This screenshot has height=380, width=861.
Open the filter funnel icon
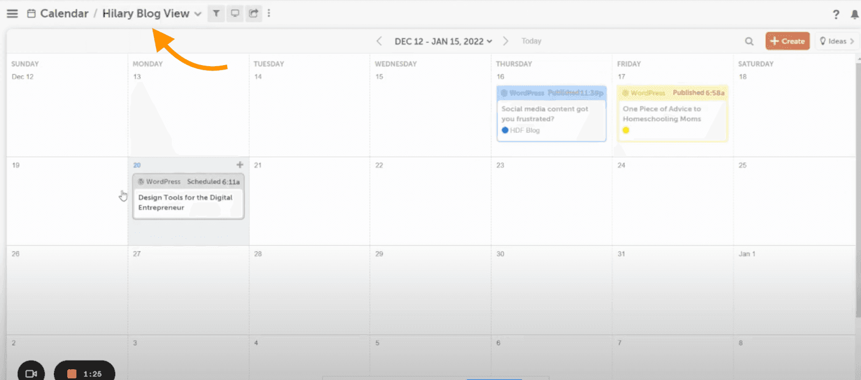point(216,13)
